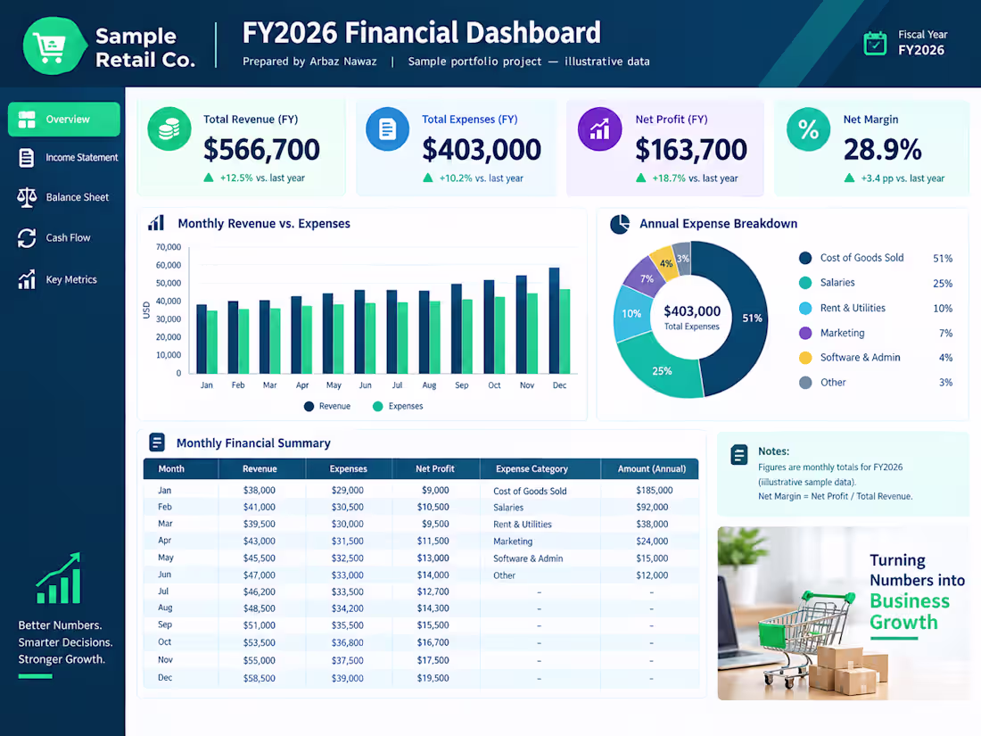Click the FY2026 fiscal year label
Image resolution: width=981 pixels, height=736 pixels.
(921, 50)
